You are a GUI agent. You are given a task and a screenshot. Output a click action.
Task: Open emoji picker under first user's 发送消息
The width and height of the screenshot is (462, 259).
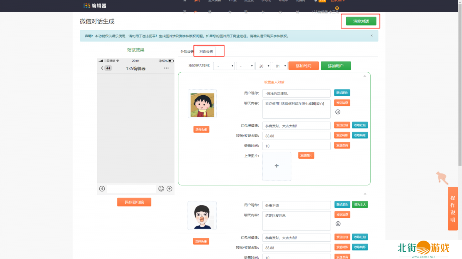tap(338, 112)
